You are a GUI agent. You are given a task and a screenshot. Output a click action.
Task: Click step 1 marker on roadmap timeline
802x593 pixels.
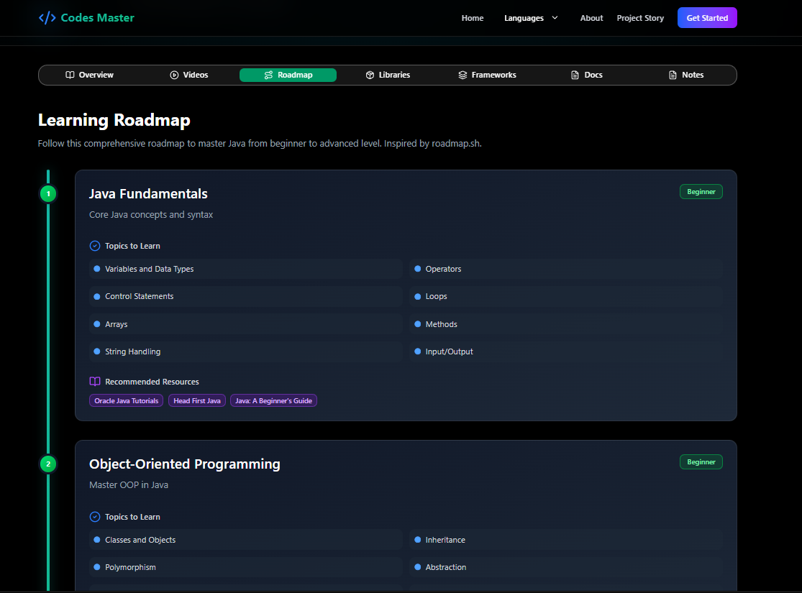click(x=48, y=194)
